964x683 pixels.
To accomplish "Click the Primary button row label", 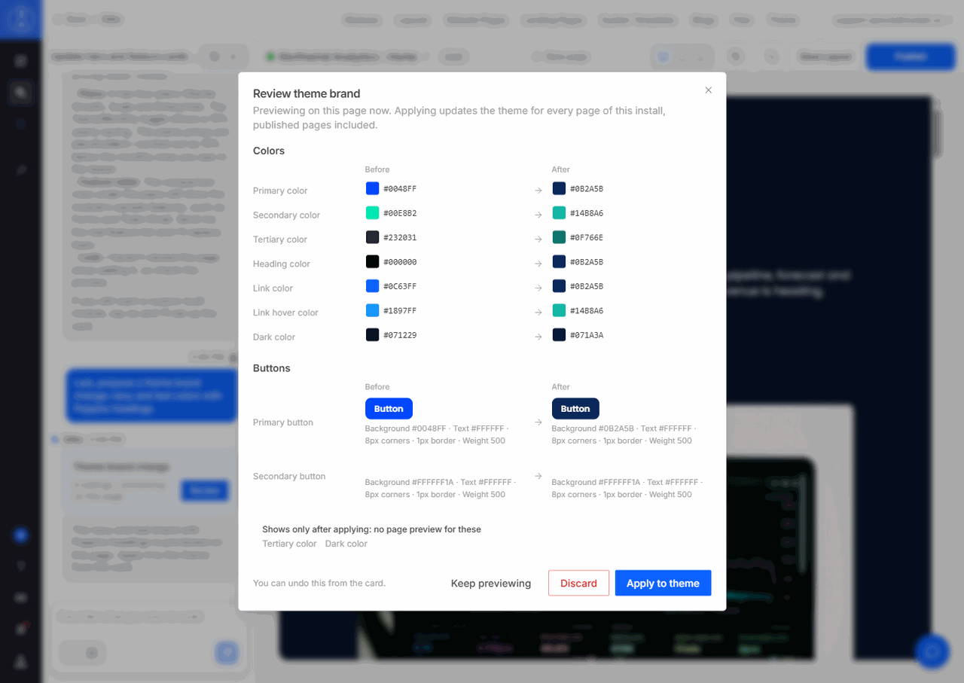I will tap(283, 422).
